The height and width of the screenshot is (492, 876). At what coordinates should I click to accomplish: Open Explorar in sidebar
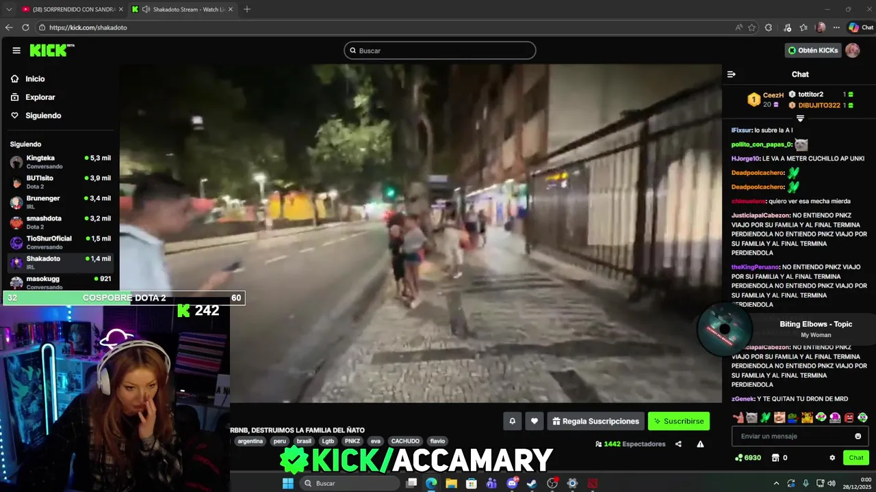[40, 97]
